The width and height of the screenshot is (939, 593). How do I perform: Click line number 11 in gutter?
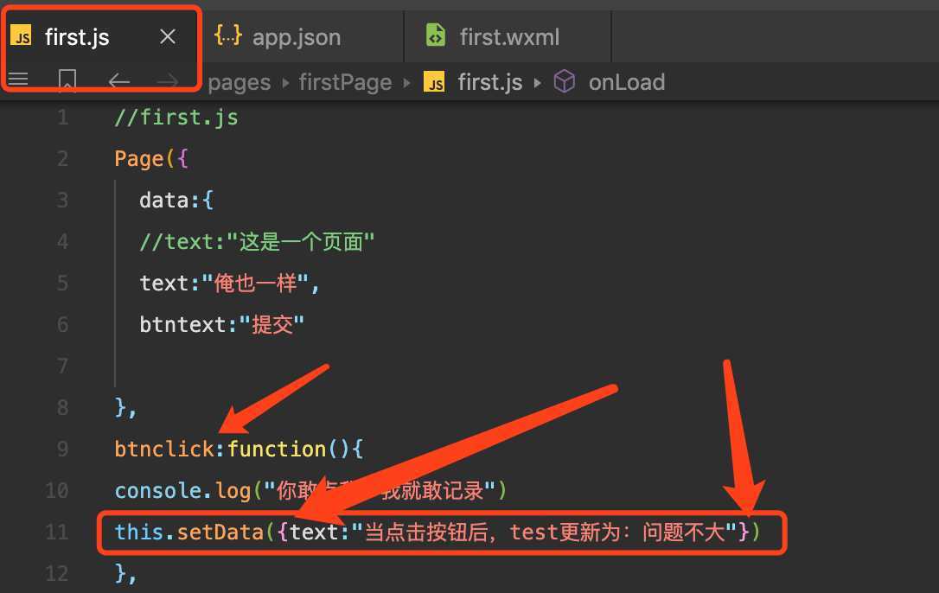[57, 532]
